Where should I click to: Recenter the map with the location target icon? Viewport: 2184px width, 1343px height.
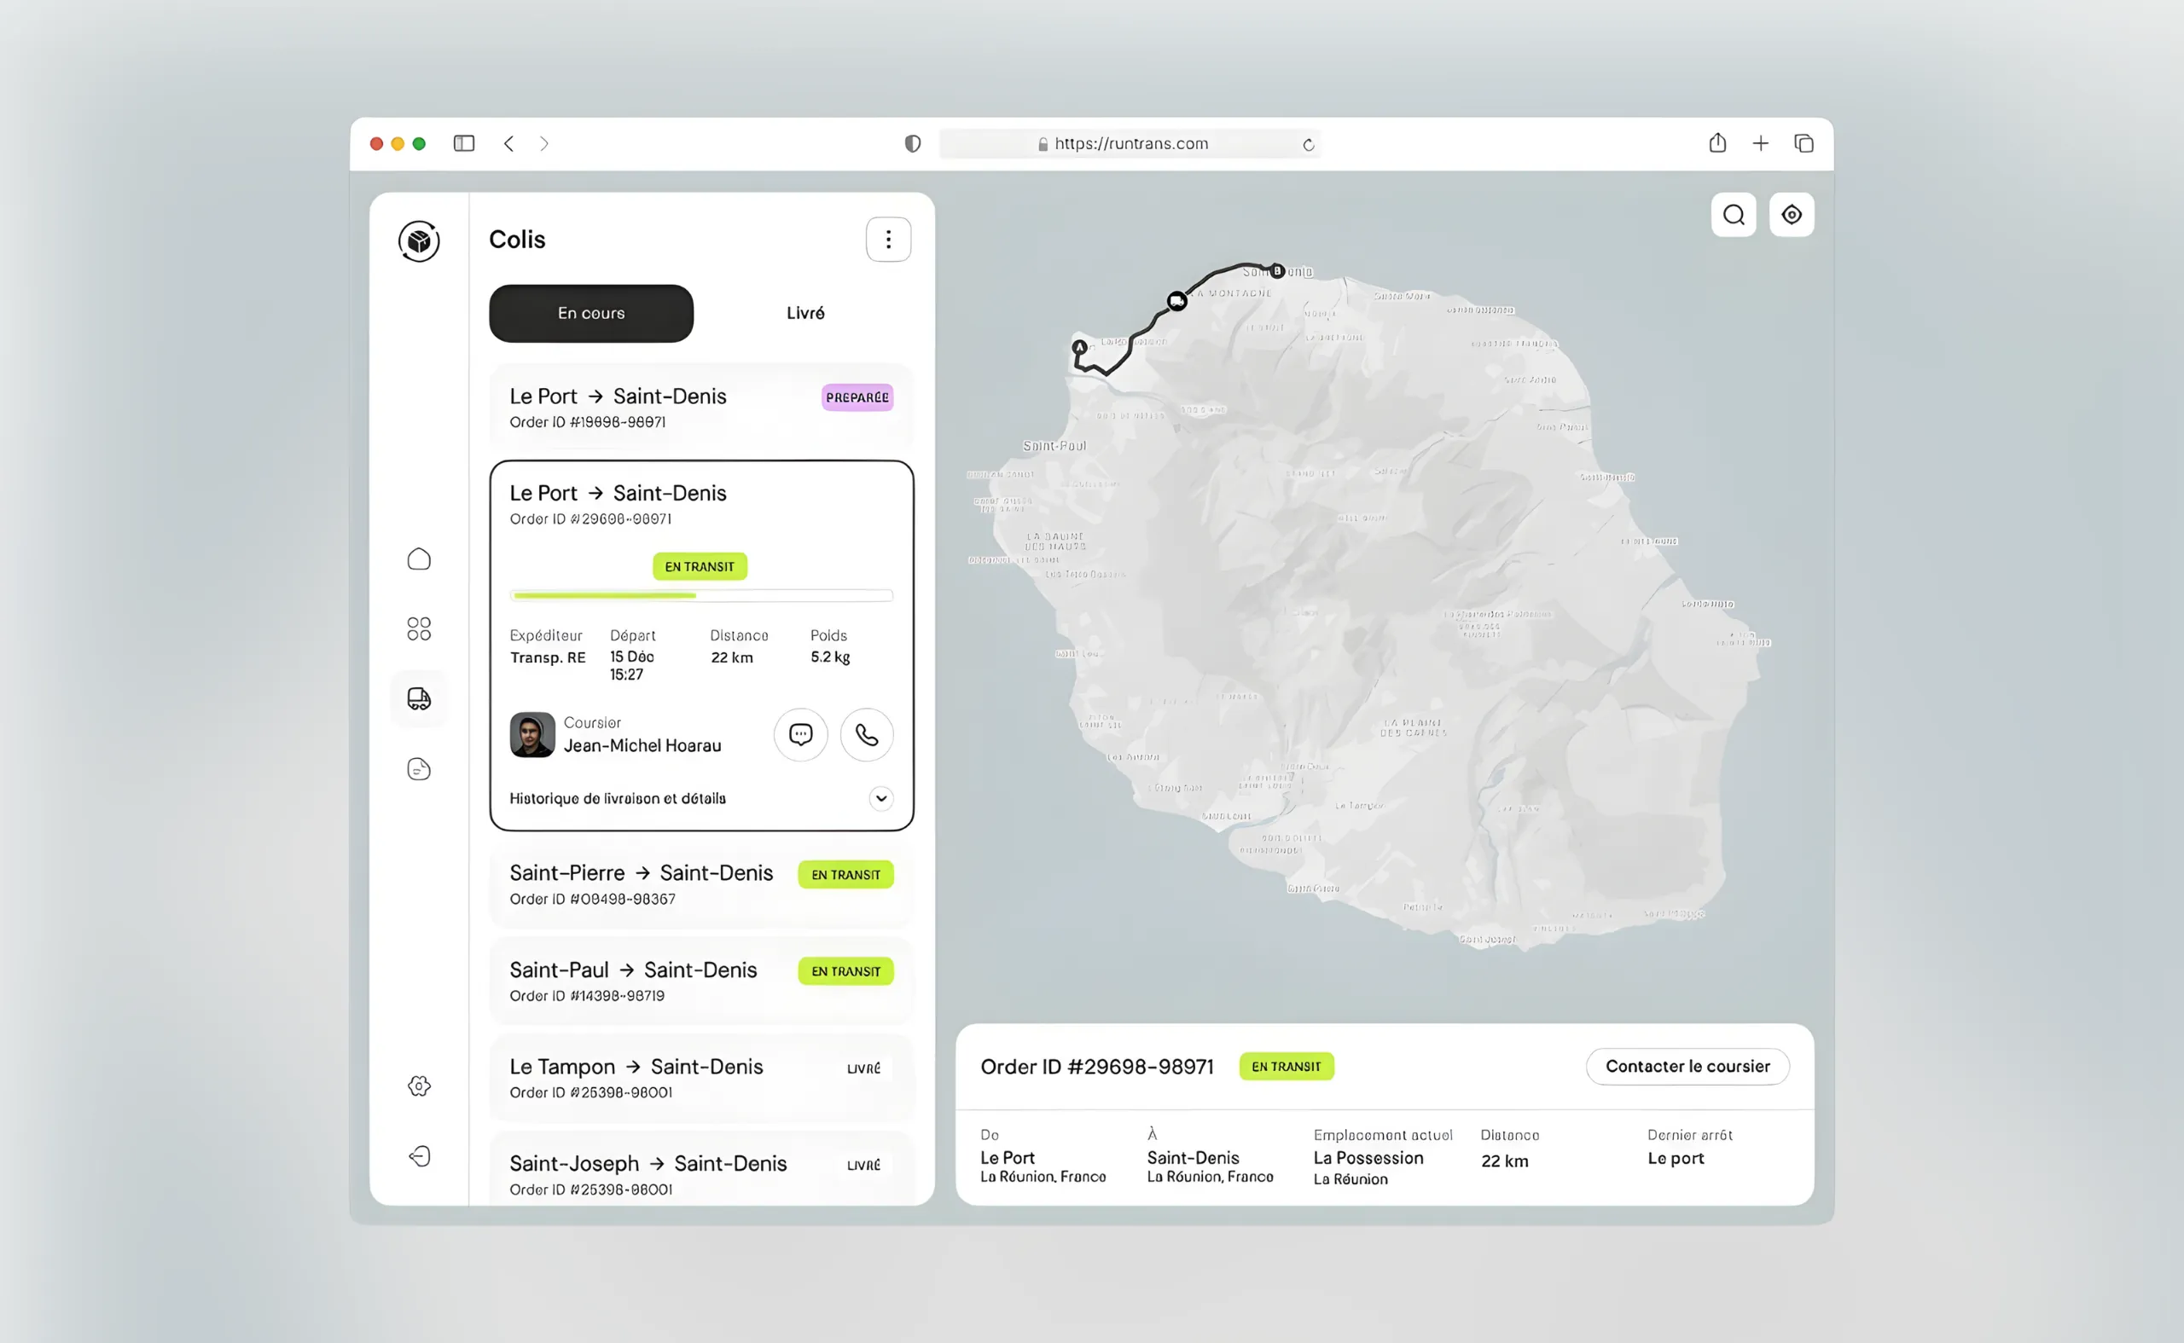point(1792,215)
